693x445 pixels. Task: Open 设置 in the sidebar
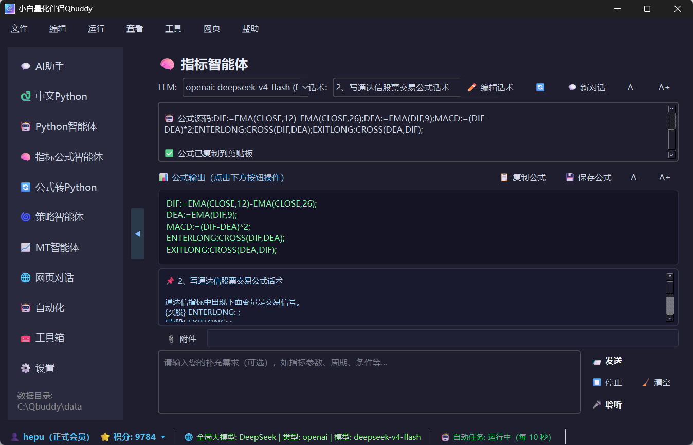tap(65, 368)
